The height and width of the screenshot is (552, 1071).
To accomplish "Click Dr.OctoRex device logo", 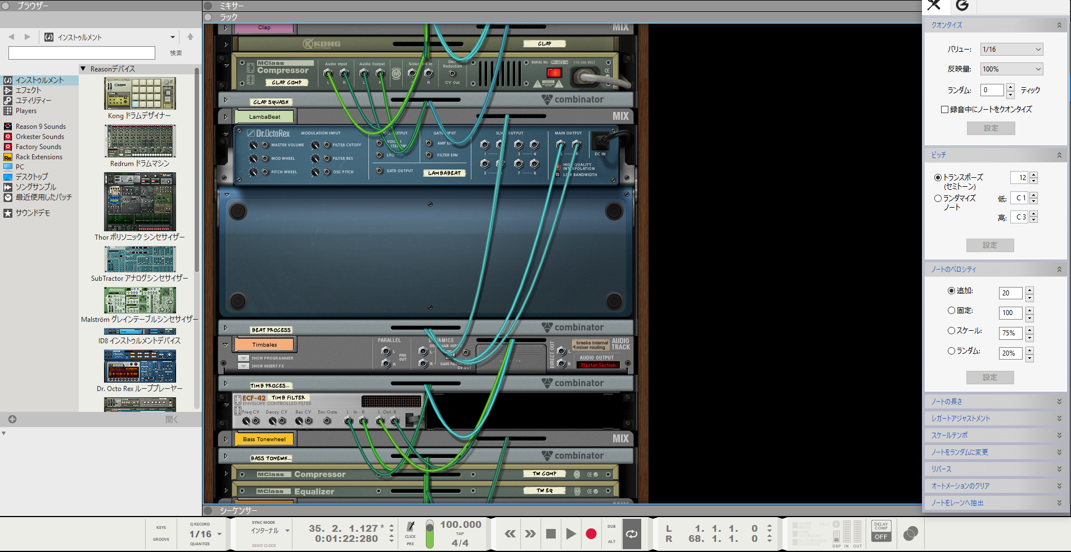I will point(269,133).
